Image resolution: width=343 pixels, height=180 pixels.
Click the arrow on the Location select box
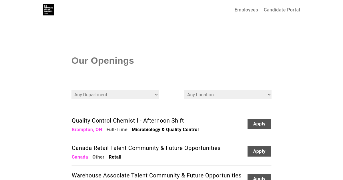(269, 95)
